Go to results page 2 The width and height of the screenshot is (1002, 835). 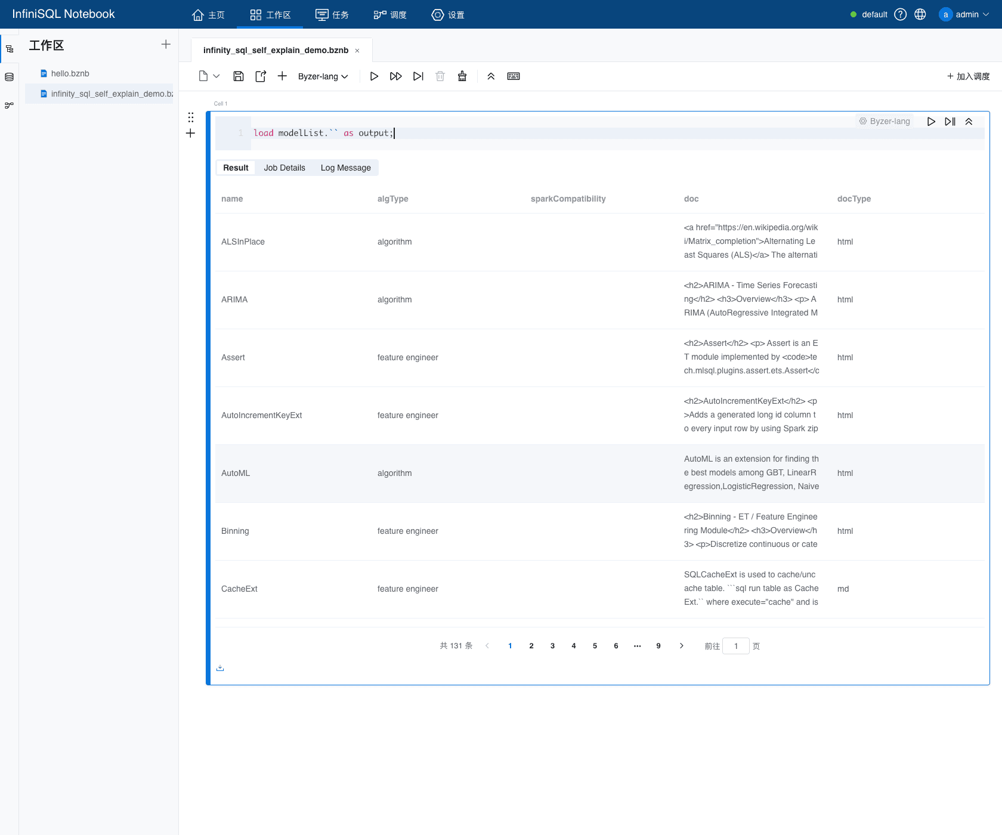pyautogui.click(x=531, y=646)
